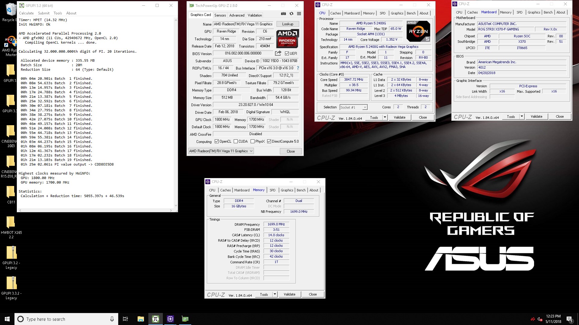
Task: Click the Lookup button in GPU-Z
Action: click(288, 24)
